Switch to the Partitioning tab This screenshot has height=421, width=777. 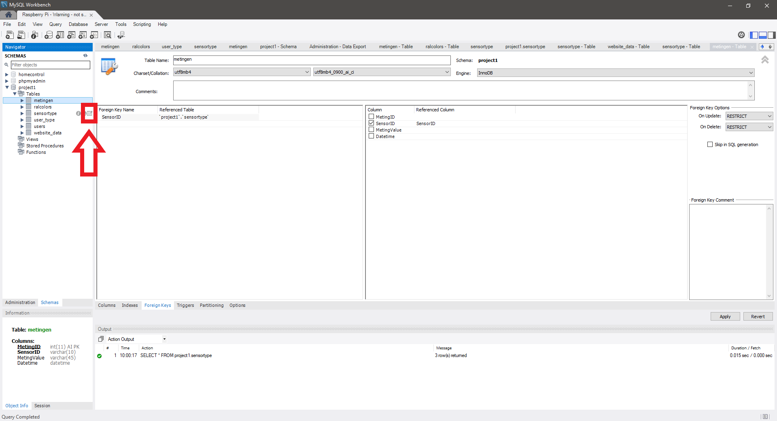click(212, 306)
